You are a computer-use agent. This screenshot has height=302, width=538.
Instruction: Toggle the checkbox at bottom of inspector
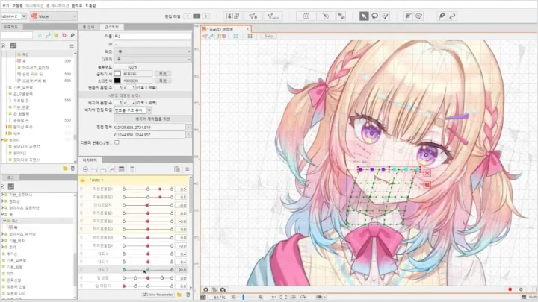tap(117, 142)
